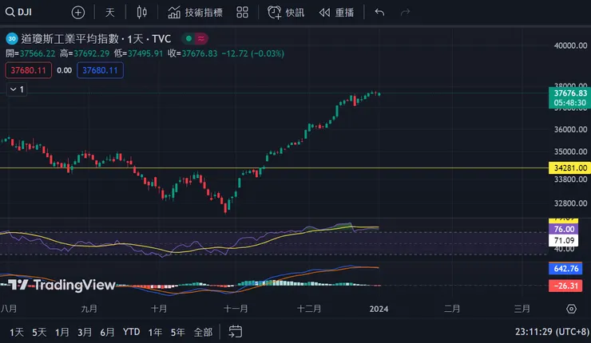The height and width of the screenshot is (343, 591).
Task: Click the 九月 label on time axis
Action: [89, 309]
